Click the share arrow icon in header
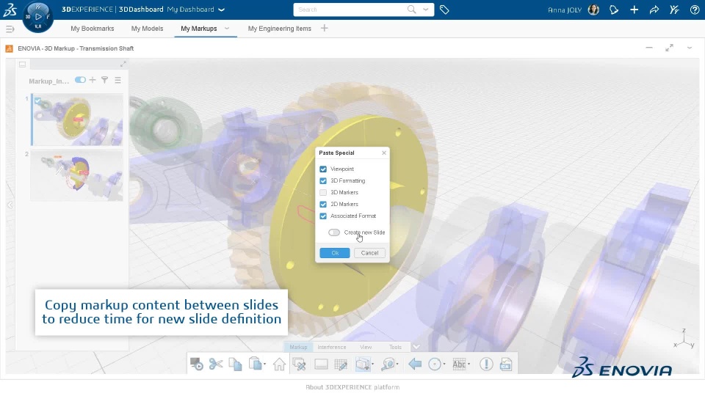Image resolution: width=705 pixels, height=396 pixels. [x=654, y=10]
